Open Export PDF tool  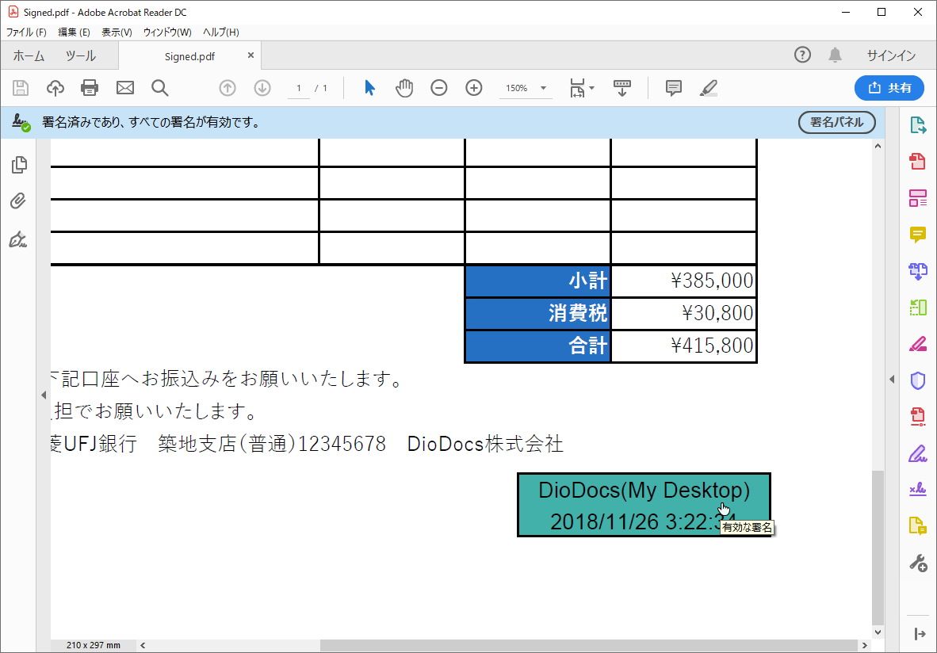[918, 125]
